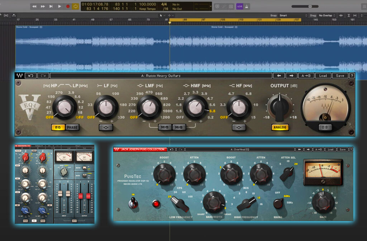
Task: Open the LCD display mode dropdown arrow
Action: 211,6
